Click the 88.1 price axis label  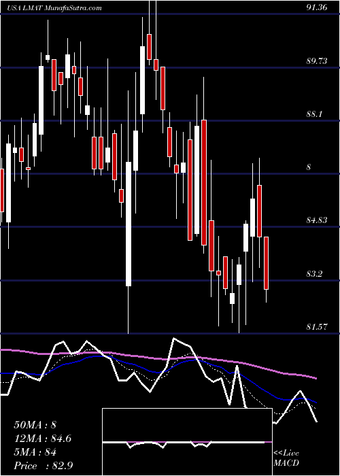(x=314, y=114)
